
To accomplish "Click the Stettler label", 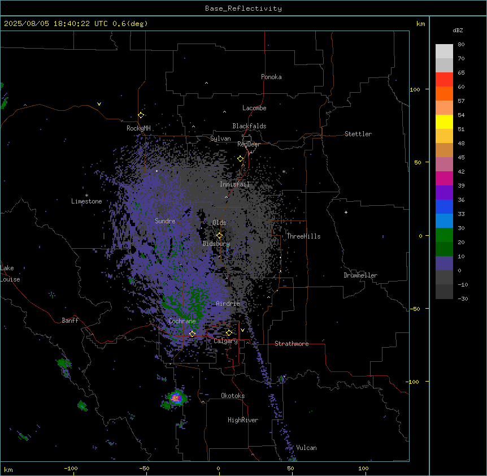I will coord(358,134).
